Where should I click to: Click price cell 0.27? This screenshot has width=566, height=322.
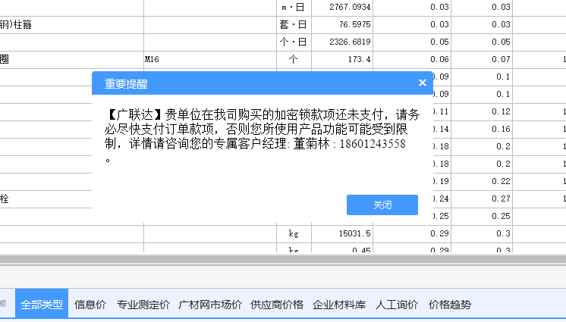[482, 199]
